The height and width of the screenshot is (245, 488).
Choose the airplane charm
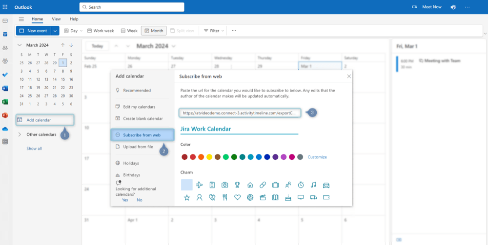click(200, 185)
